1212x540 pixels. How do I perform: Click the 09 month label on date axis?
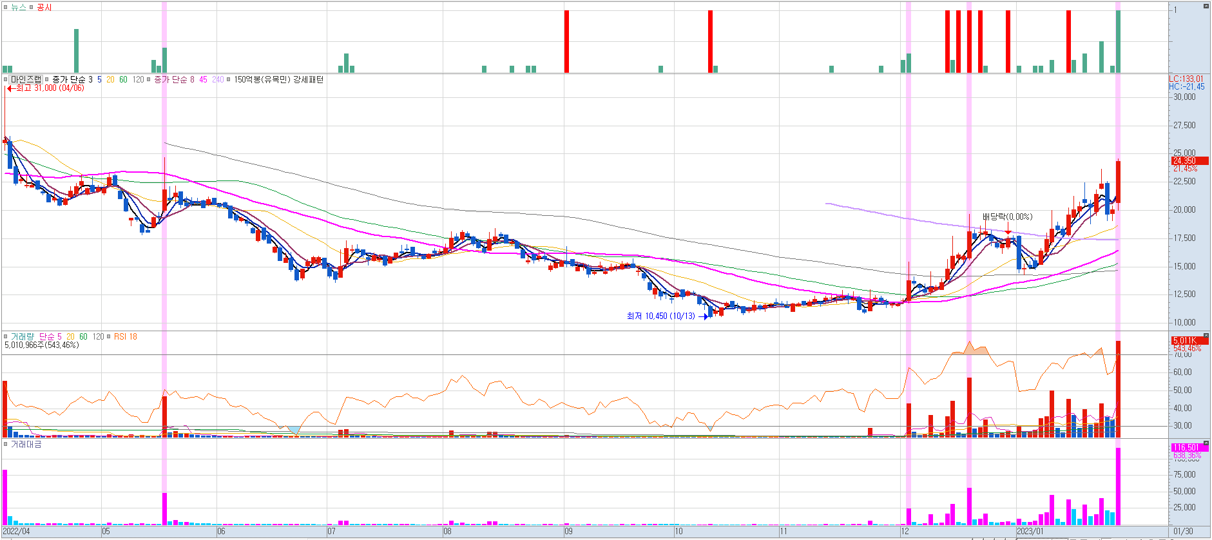(568, 532)
